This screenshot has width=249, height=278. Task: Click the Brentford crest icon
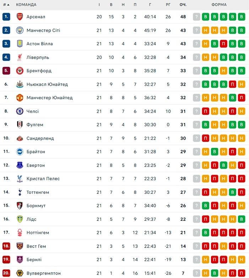[20, 71]
